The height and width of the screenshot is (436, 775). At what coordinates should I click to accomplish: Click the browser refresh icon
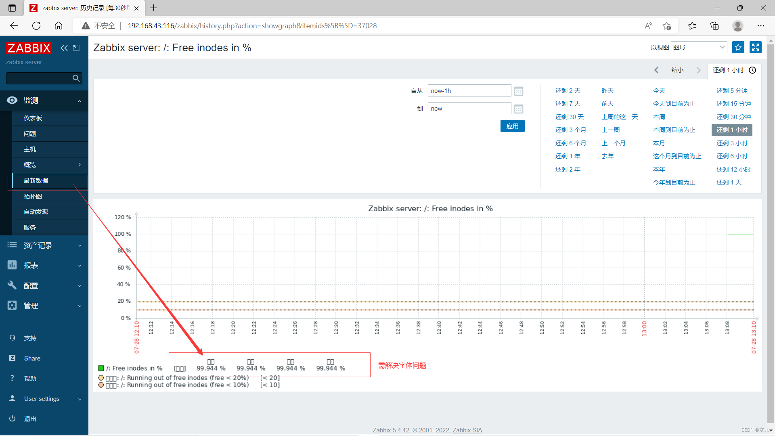(x=36, y=26)
